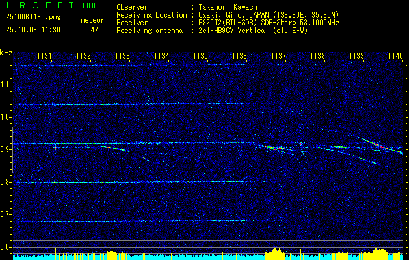Click the Observer field label
The width and height of the screenshot is (409, 260).
click(x=132, y=7)
